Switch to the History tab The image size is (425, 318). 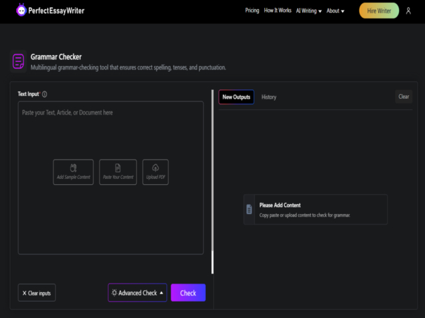pyautogui.click(x=269, y=97)
